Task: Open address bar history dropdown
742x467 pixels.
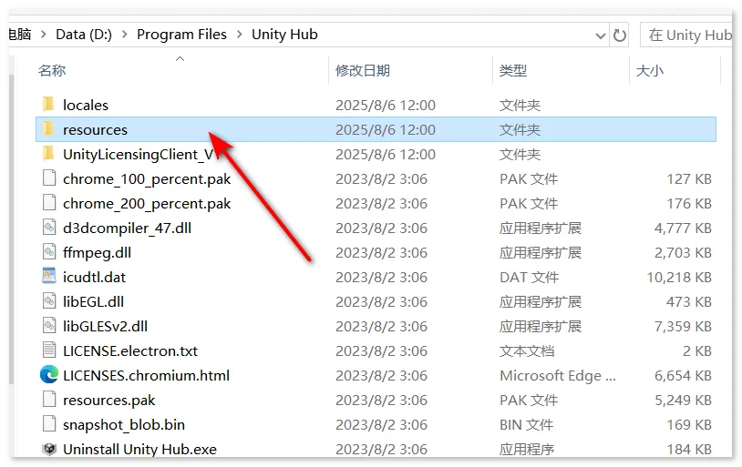Action: (600, 36)
